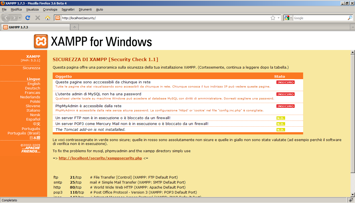Switch language to Polski
The height and width of the screenshot is (203, 355).
pyautogui.click(x=35, y=101)
